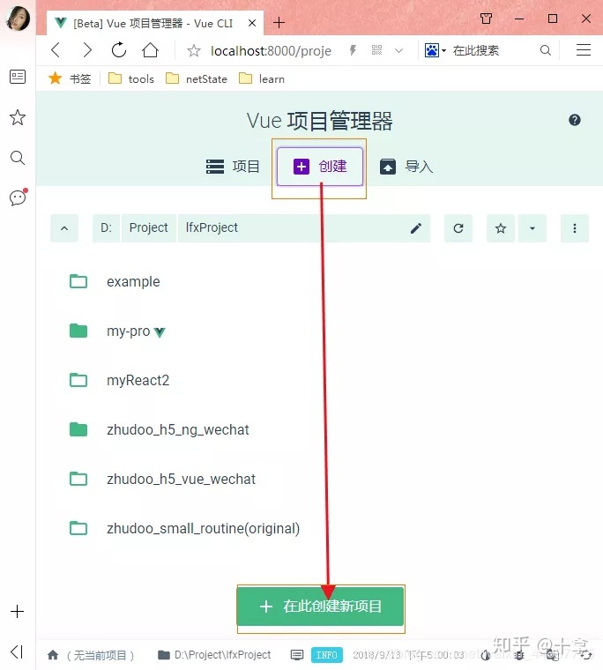Image resolution: width=603 pixels, height=670 pixels.
Task: Open the favorite folders dropdown arrow
Action: pyautogui.click(x=532, y=228)
